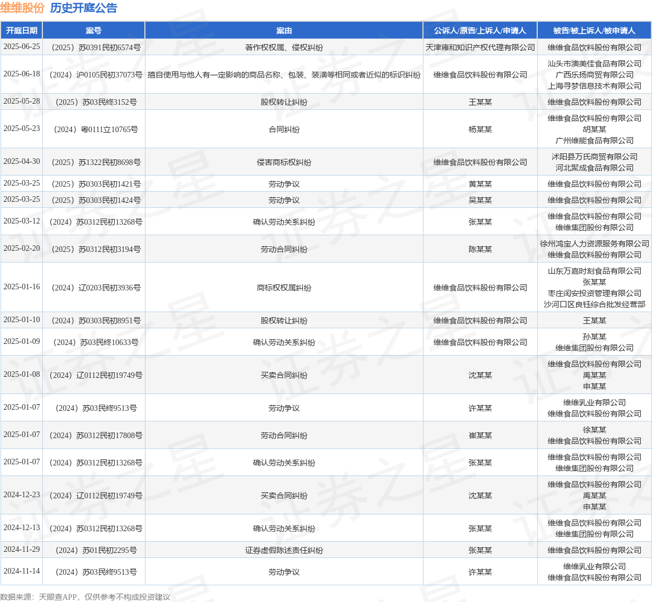Viewport: 652px width, 602px height.
Task: Click defendant 广州维能食品有限公司
Action: [x=594, y=140]
